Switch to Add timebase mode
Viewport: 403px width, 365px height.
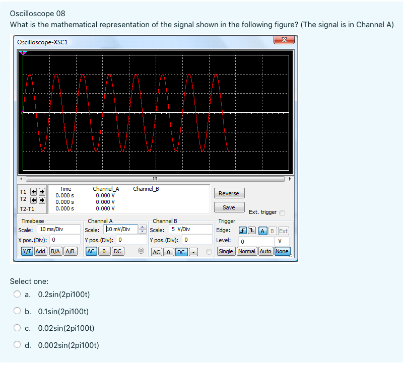pos(40,251)
